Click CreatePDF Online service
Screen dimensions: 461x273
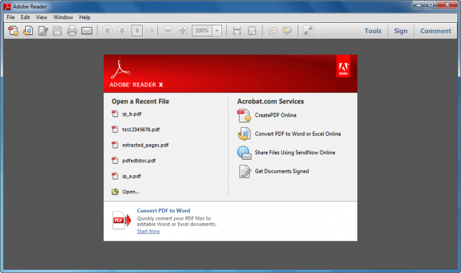(x=276, y=115)
